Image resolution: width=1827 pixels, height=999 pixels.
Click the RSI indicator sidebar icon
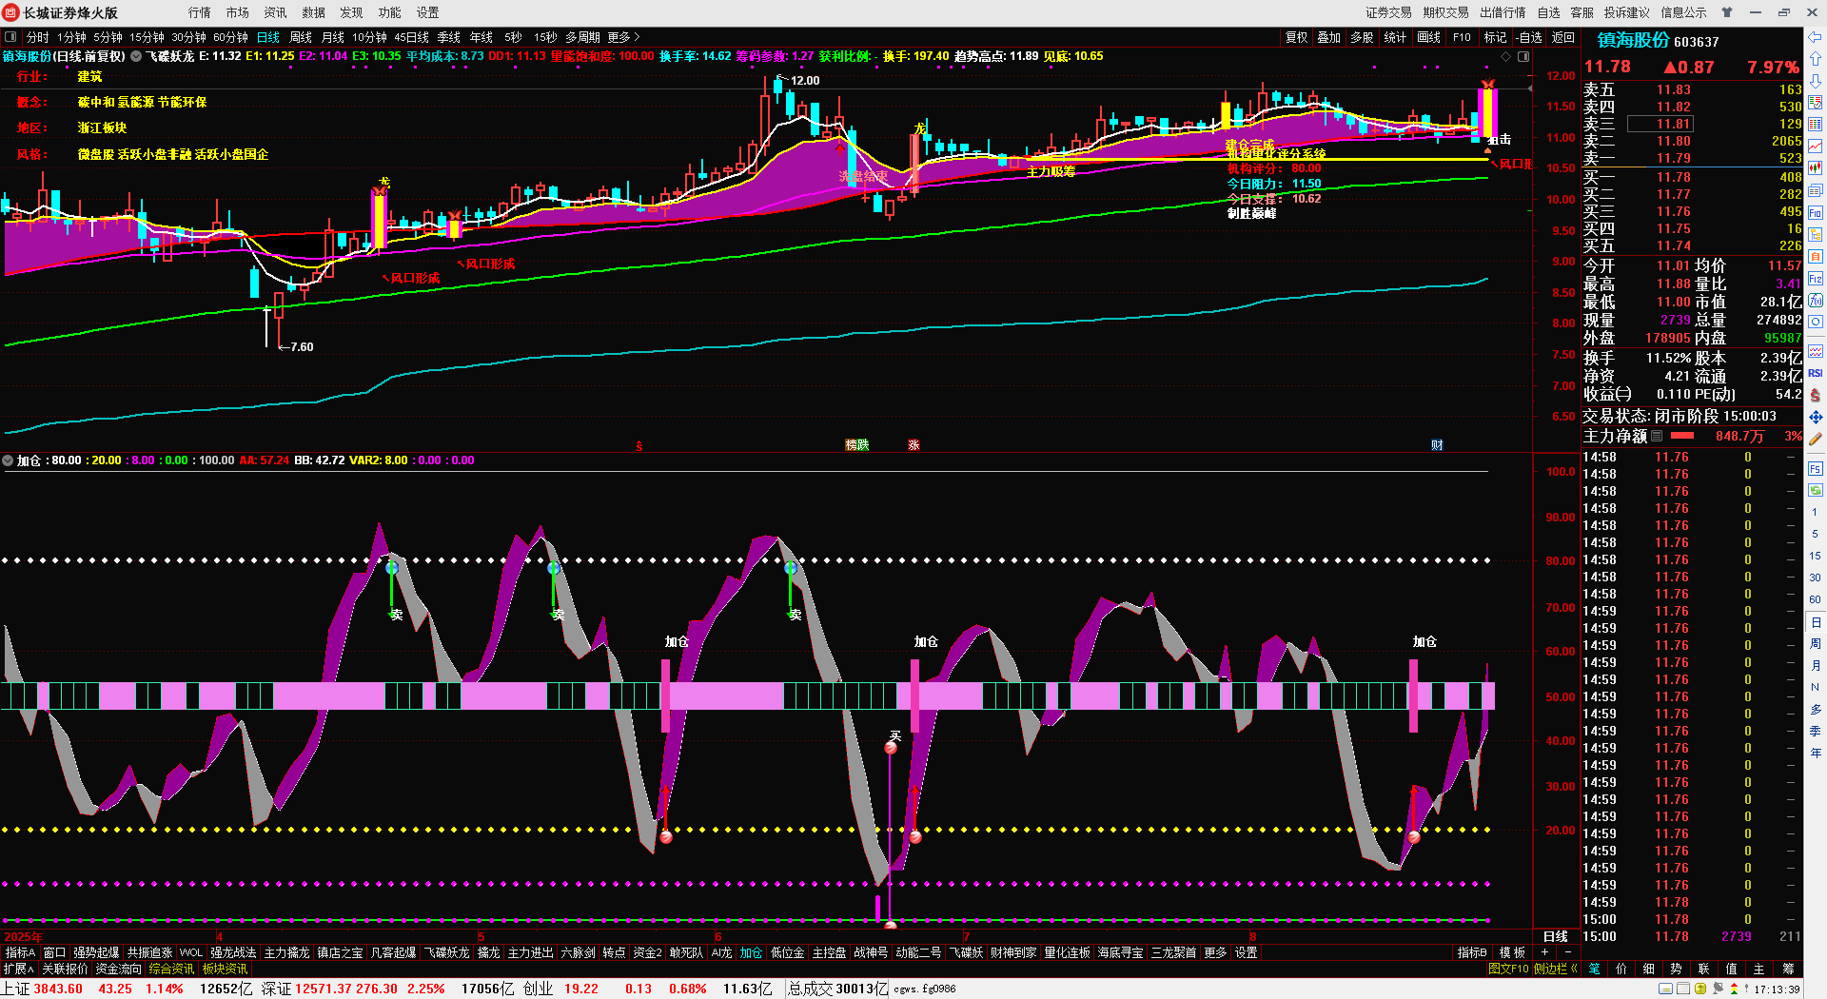tap(1816, 373)
